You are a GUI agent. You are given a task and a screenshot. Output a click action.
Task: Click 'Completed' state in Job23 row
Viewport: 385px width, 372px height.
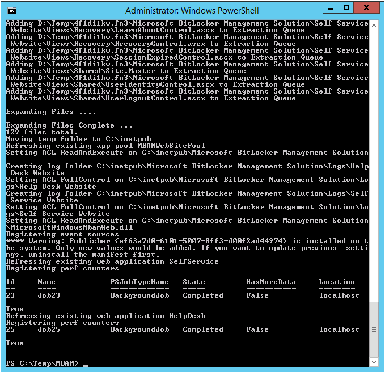[203, 295]
